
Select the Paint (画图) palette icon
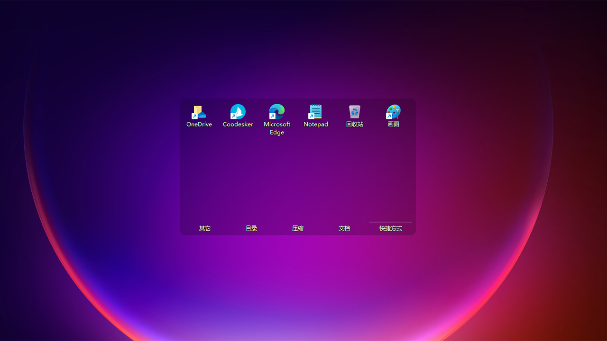(x=394, y=112)
